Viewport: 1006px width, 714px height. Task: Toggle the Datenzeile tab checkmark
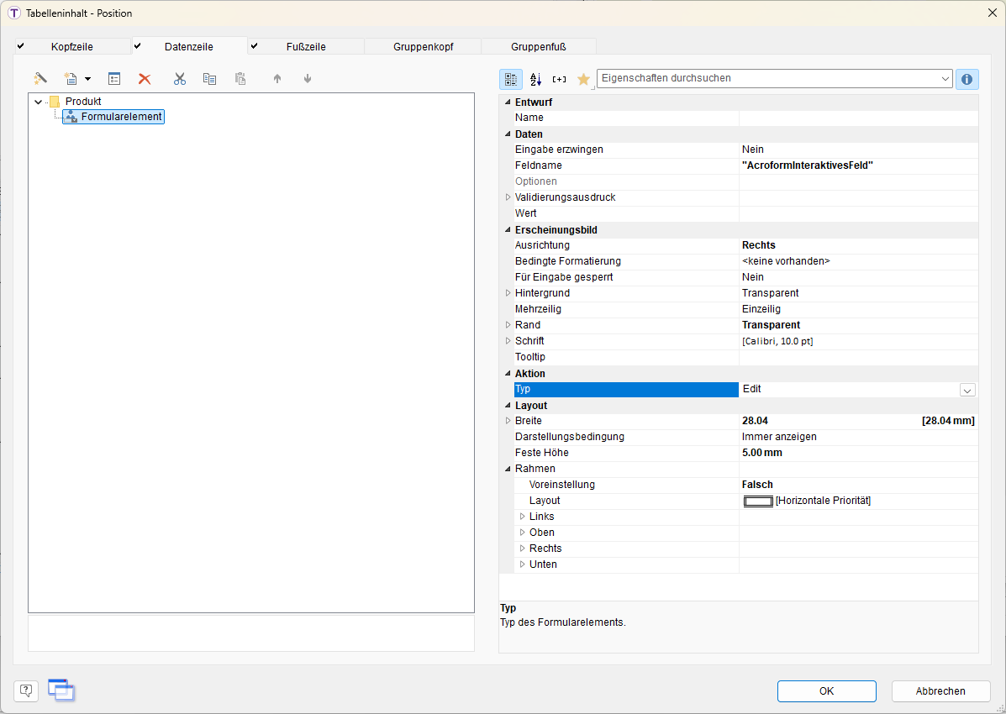(137, 46)
